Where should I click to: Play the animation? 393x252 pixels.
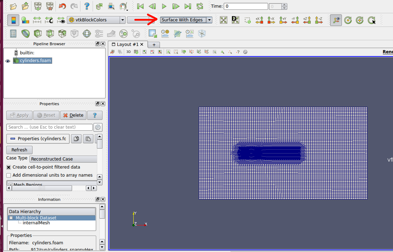pos(164,6)
